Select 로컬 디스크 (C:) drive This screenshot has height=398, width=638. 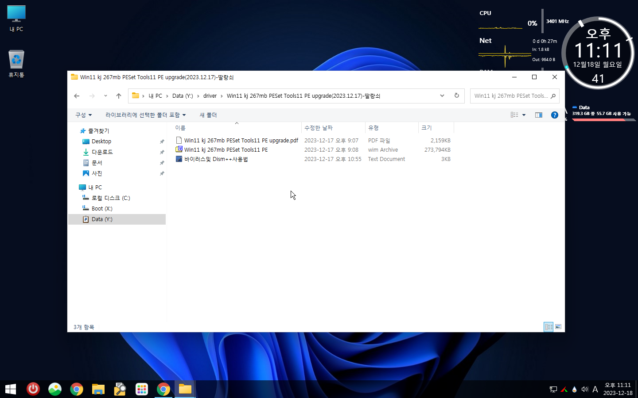[111, 198]
